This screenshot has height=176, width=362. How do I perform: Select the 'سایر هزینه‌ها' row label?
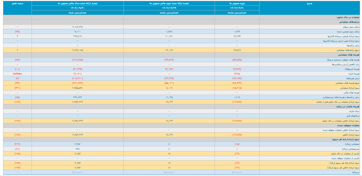pyautogui.click(x=353, y=78)
